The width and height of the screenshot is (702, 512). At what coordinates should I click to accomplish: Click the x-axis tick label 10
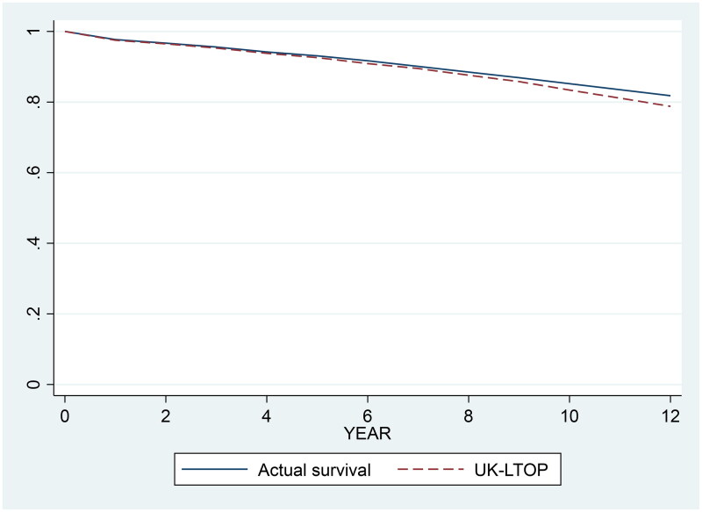(569, 414)
